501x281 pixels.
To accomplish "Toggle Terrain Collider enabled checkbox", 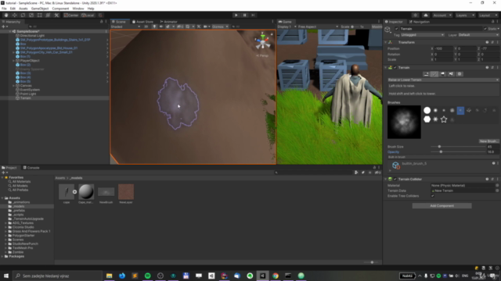I will pos(395,179).
